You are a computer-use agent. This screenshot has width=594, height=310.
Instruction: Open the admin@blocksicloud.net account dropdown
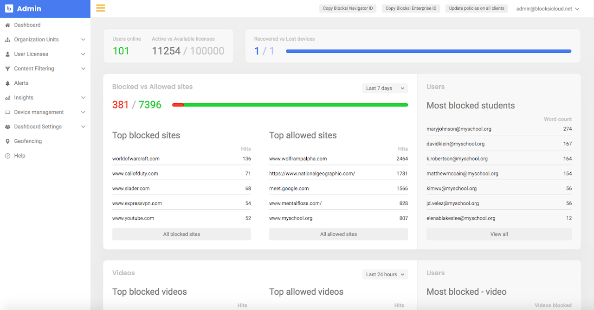coord(548,8)
